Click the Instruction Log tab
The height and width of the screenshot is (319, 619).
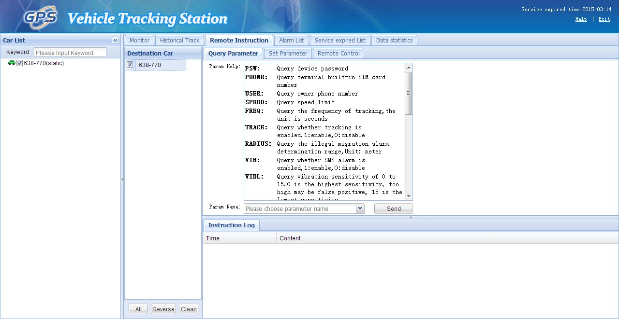click(x=232, y=225)
